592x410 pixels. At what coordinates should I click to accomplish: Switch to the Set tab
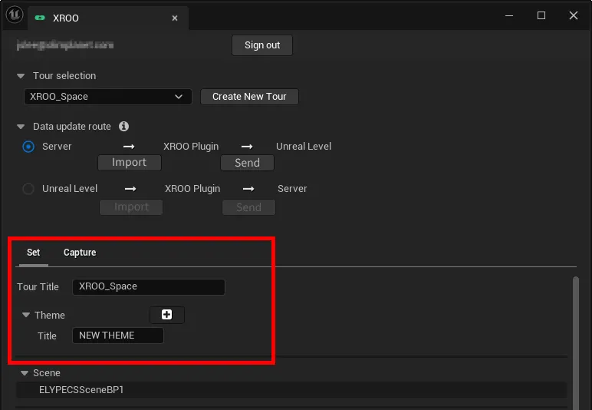coord(33,253)
